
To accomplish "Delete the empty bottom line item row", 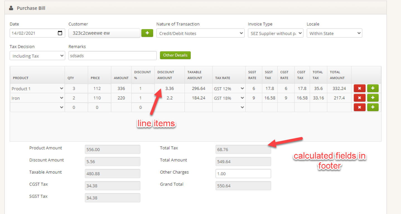I will (359, 107).
